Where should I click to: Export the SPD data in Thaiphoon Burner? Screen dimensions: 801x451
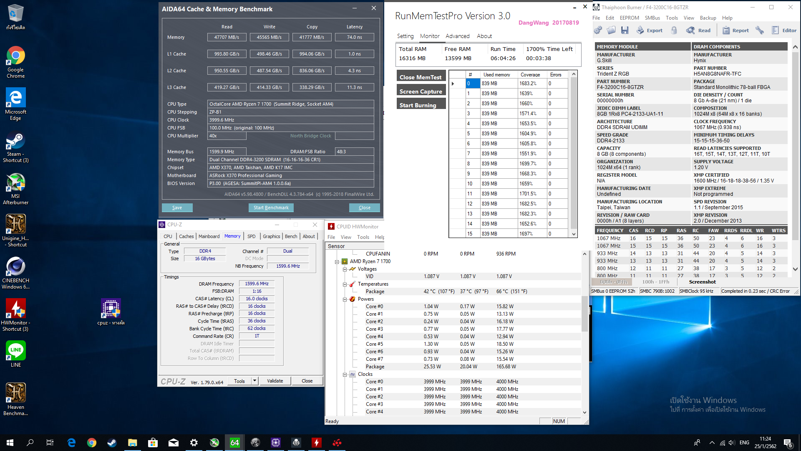(x=650, y=30)
